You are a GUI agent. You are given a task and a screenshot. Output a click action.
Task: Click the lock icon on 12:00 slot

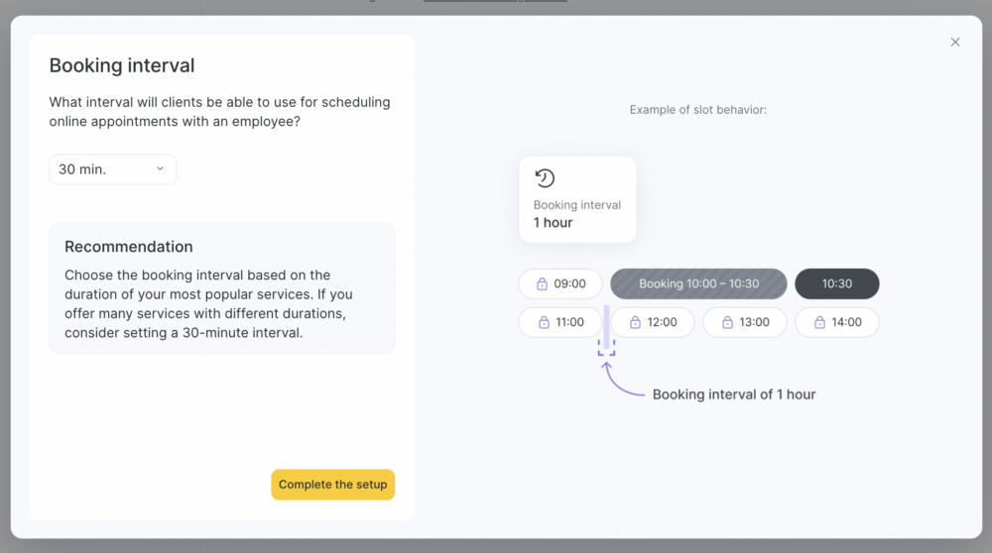point(635,322)
